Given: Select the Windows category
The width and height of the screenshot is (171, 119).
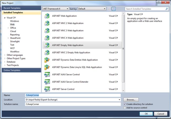Looking at the screenshot, I should point(14,21).
